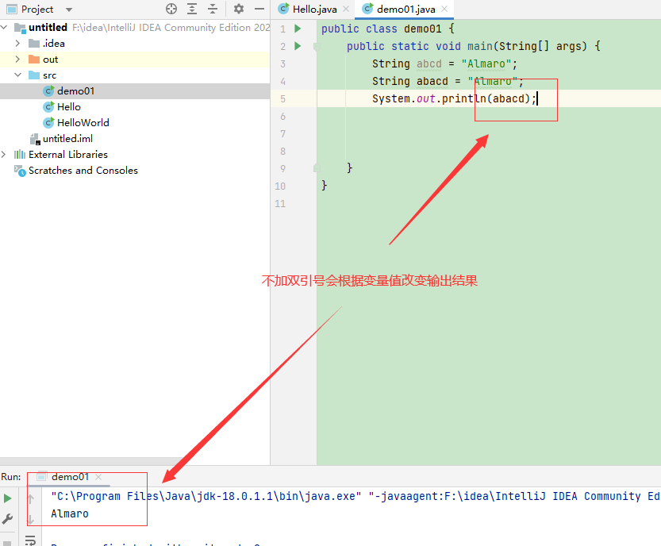Open the Project view dropdown
Image resolution: width=661 pixels, height=546 pixels.
tap(69, 10)
